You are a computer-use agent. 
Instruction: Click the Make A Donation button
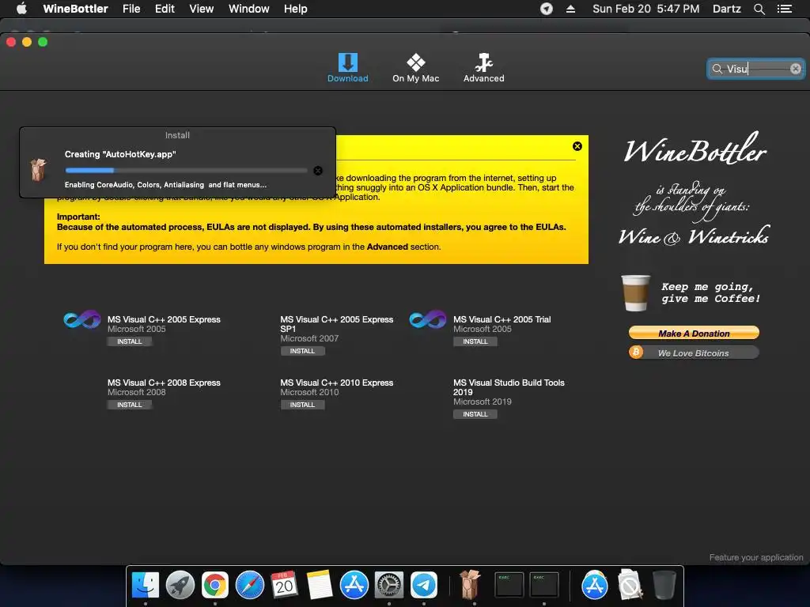694,333
